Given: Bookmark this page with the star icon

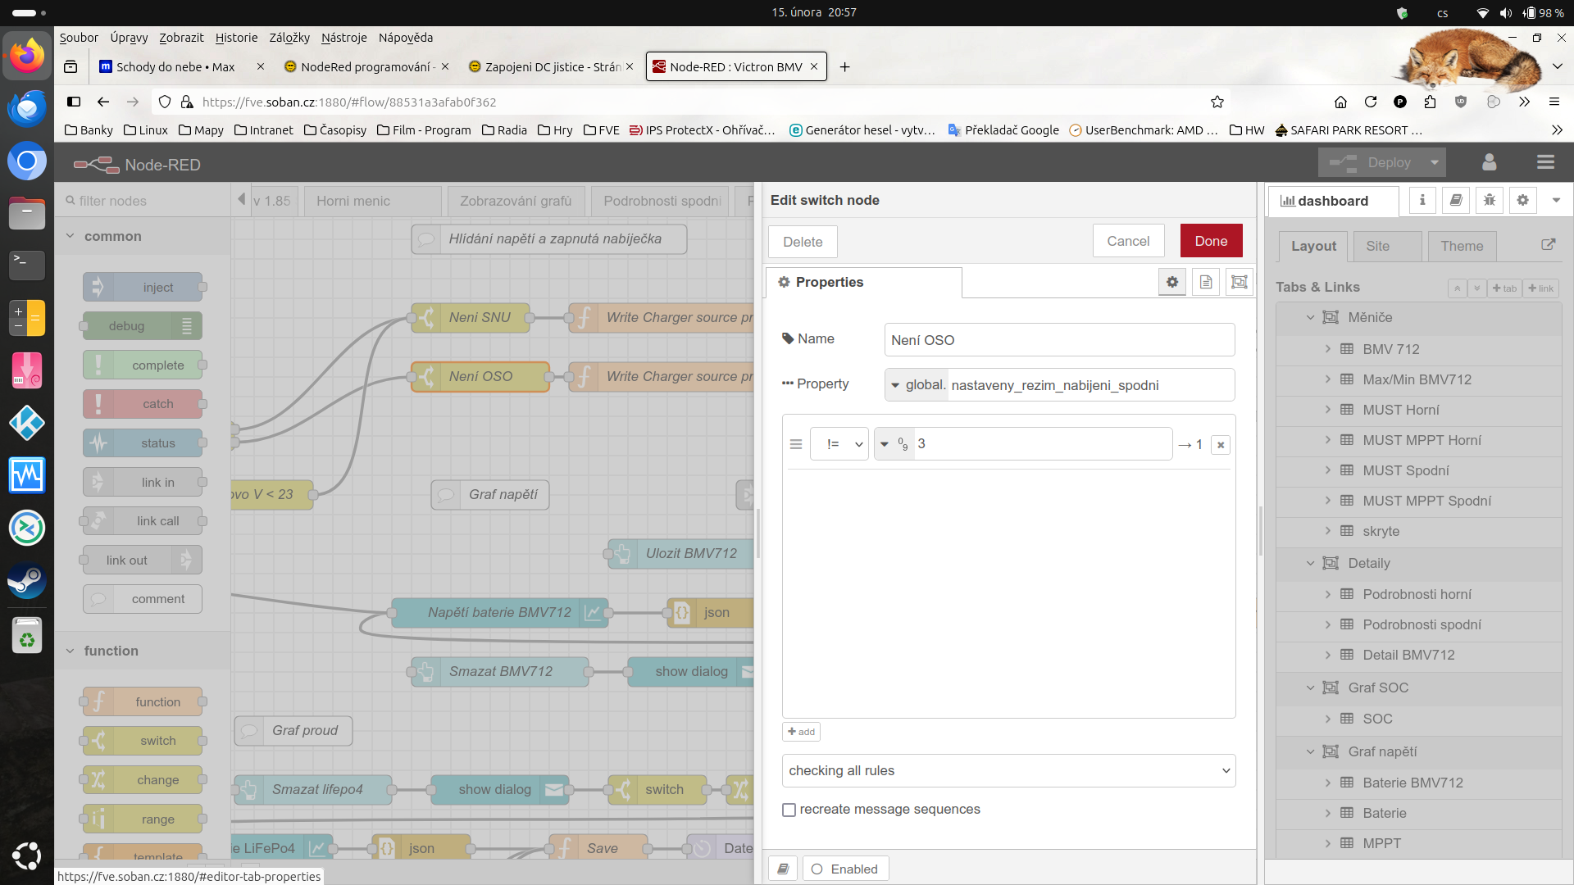Looking at the screenshot, I should 1217,102.
